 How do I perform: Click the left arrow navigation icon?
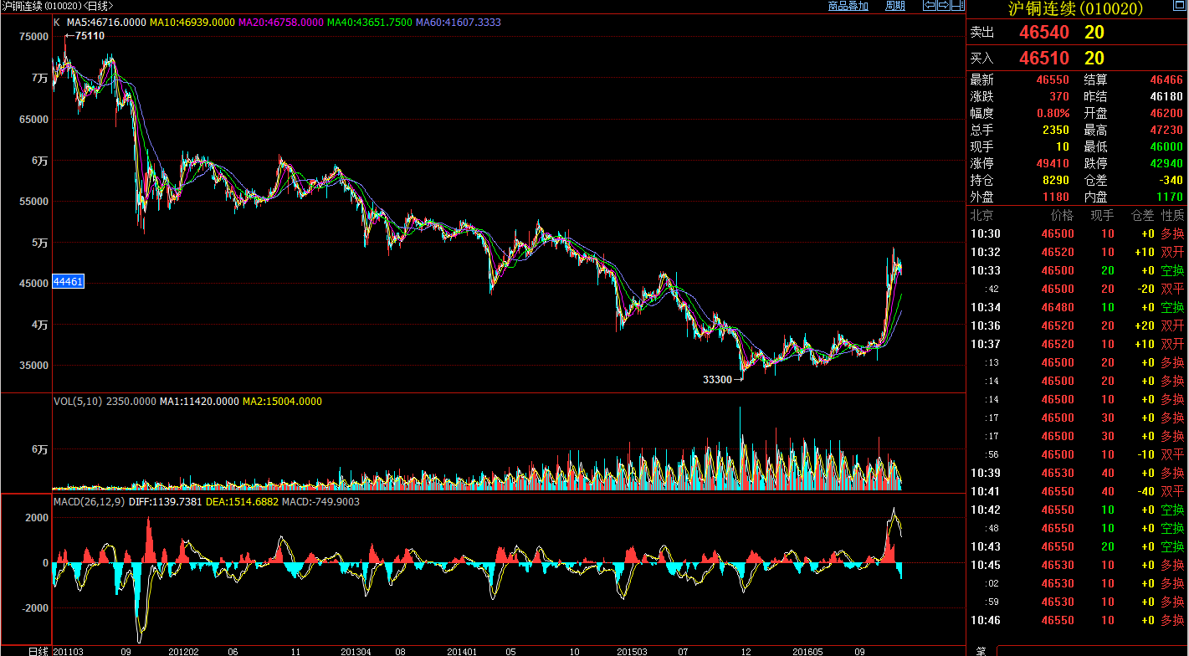tap(929, 6)
